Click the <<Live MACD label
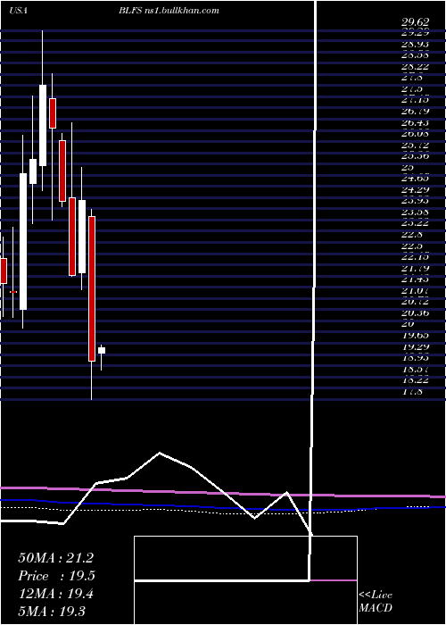Viewport: 446px width, 625px height. [x=376, y=601]
